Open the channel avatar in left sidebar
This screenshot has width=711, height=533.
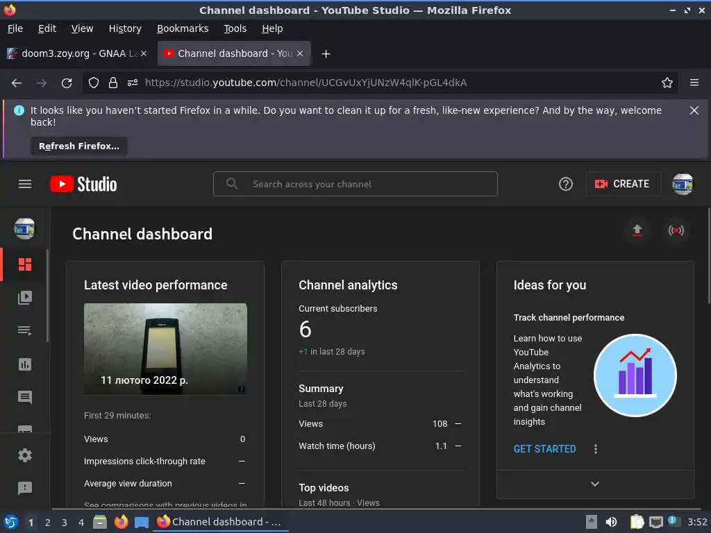pyautogui.click(x=24, y=228)
